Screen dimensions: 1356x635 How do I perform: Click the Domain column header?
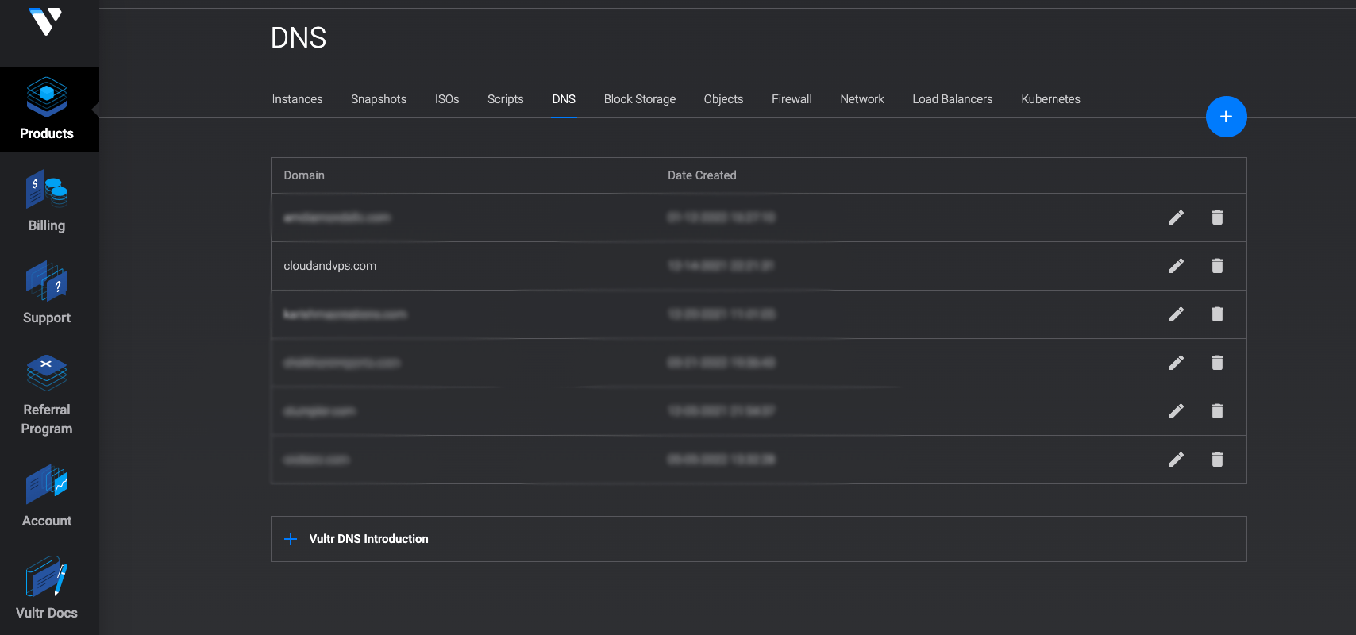coord(304,175)
